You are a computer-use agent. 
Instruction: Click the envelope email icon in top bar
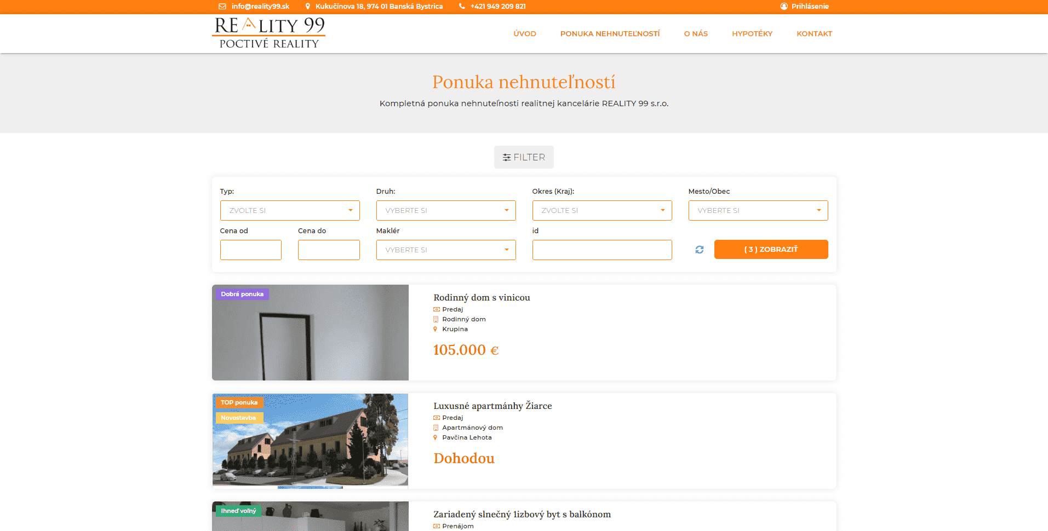tap(222, 7)
